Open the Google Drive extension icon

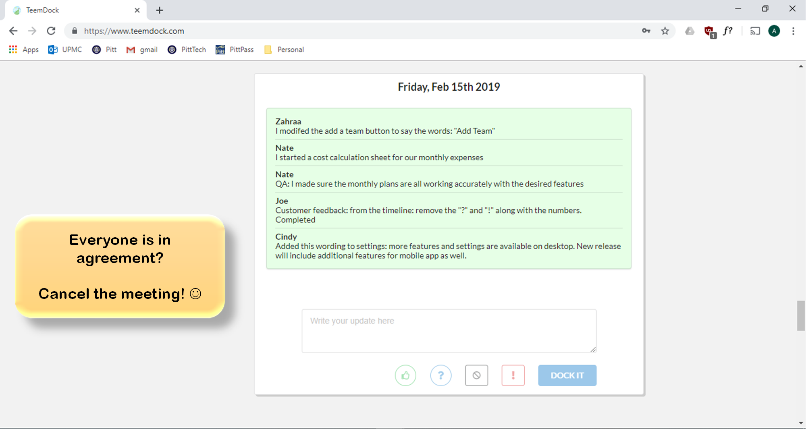click(x=690, y=31)
